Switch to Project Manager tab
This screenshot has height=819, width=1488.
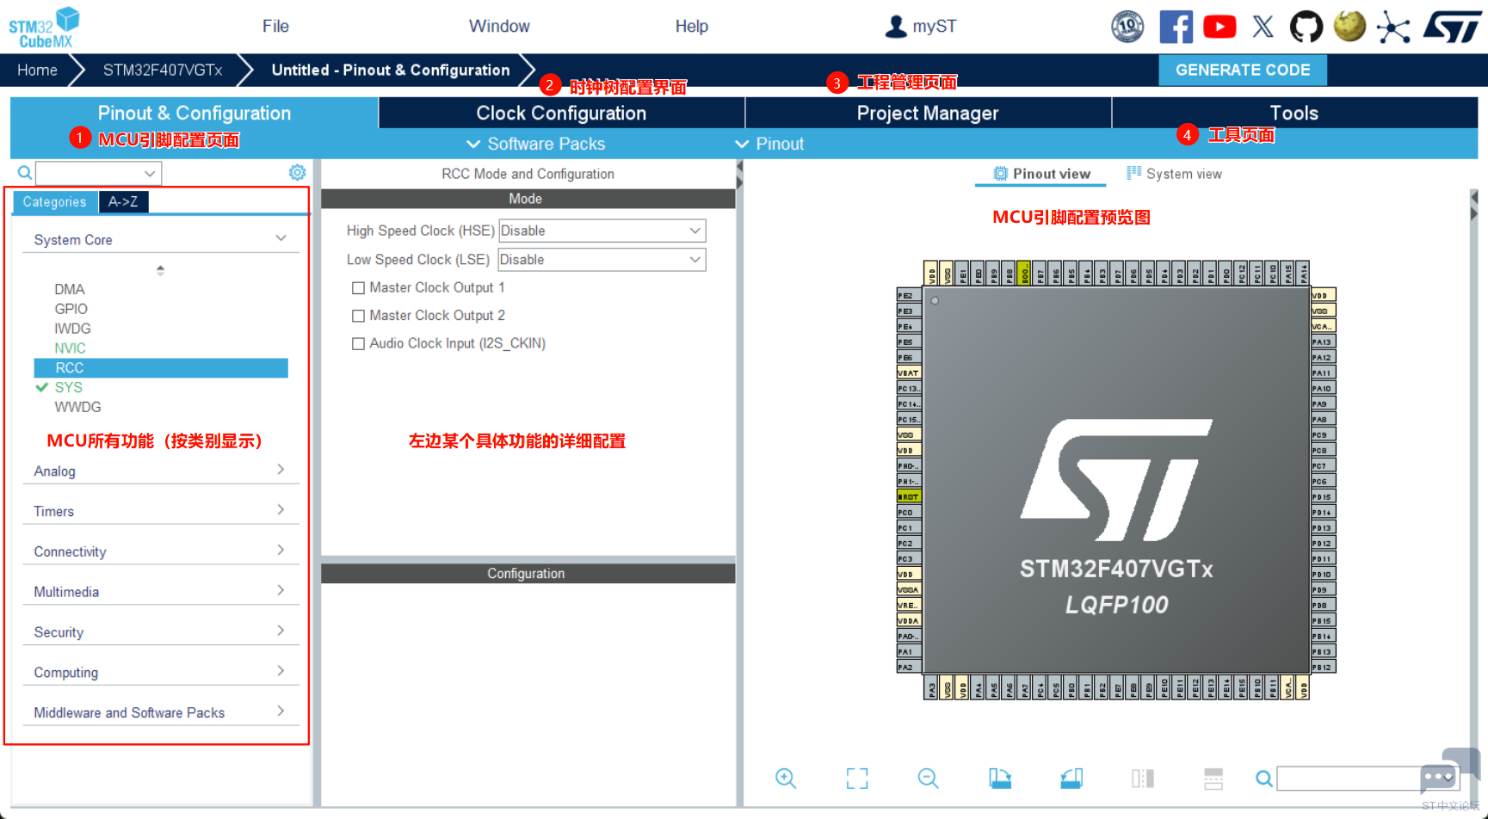pyautogui.click(x=928, y=113)
